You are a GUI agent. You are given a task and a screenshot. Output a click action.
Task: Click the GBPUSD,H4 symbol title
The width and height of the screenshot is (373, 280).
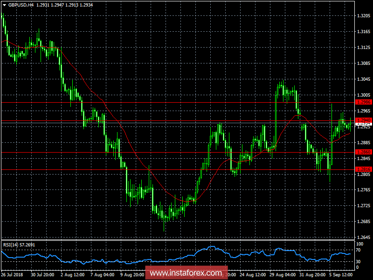pyautogui.click(x=21, y=5)
